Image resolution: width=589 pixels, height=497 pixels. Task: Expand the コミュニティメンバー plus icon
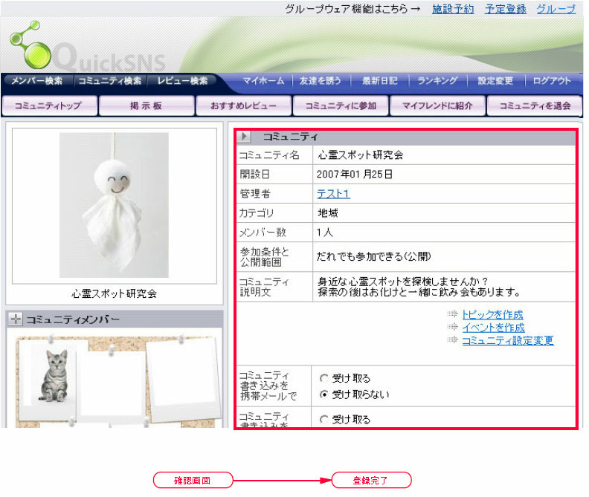pyautogui.click(x=15, y=319)
